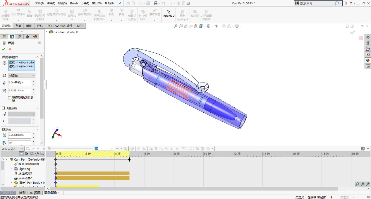Enable the 阻尼(D) damper checkbox
Screen dimensions: 371x199
coord(3,108)
